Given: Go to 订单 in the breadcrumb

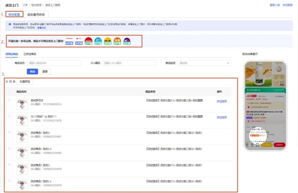Looking at the screenshot, I should tap(25, 5).
